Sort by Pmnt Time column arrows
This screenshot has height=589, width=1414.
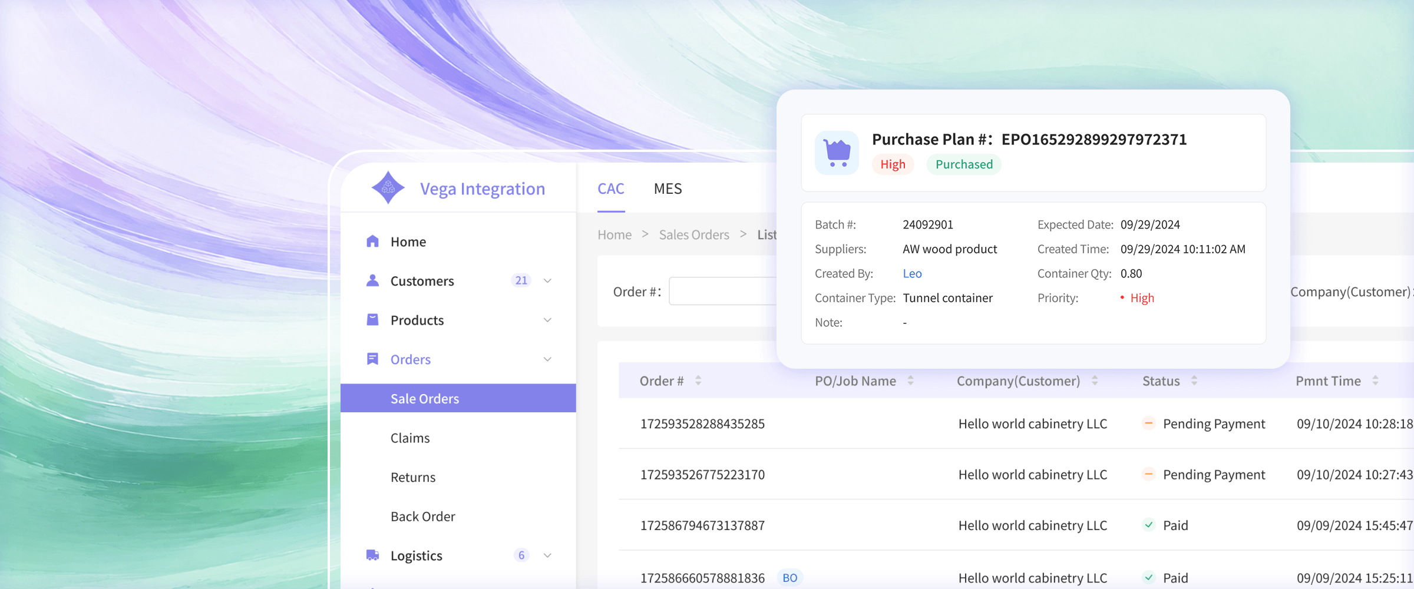(1375, 380)
